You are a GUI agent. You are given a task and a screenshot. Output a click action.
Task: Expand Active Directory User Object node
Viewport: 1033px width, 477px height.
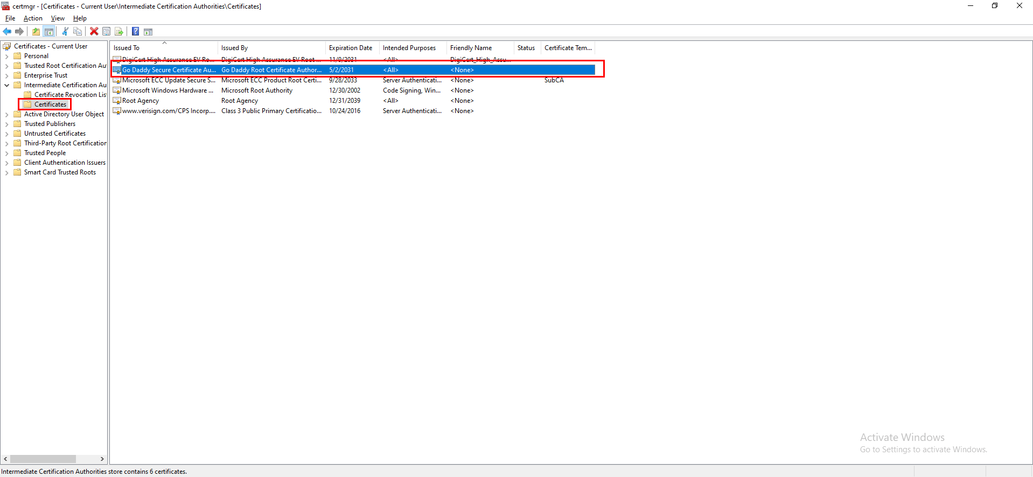(6, 114)
